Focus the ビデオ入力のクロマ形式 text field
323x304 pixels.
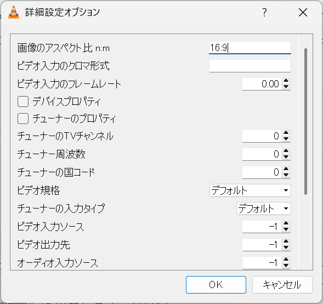[250, 66]
